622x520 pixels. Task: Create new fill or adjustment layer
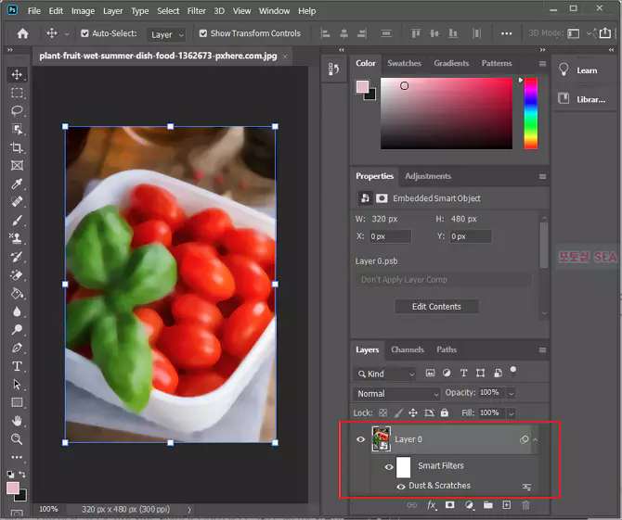(469, 505)
